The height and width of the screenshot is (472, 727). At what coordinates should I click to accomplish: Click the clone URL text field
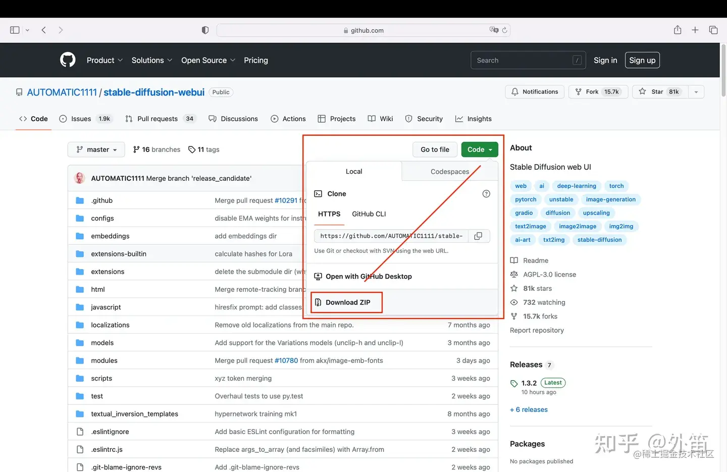392,236
